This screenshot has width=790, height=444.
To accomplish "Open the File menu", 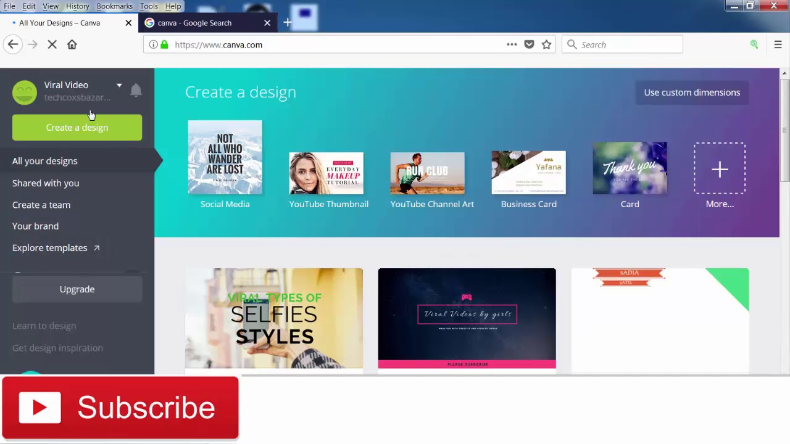I will click(x=9, y=6).
